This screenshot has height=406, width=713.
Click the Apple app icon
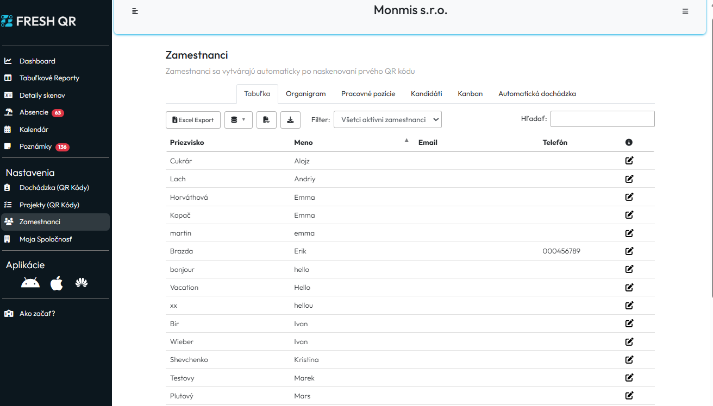pyautogui.click(x=57, y=283)
